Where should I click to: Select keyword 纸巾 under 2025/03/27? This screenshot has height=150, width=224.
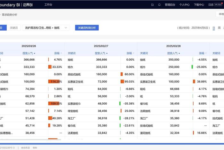70,67
